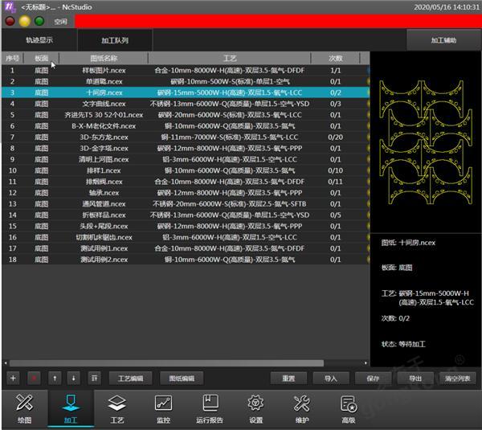The height and width of the screenshot is (430, 482).
Task: Click the plus add-task icon
Action: pyautogui.click(x=13, y=378)
